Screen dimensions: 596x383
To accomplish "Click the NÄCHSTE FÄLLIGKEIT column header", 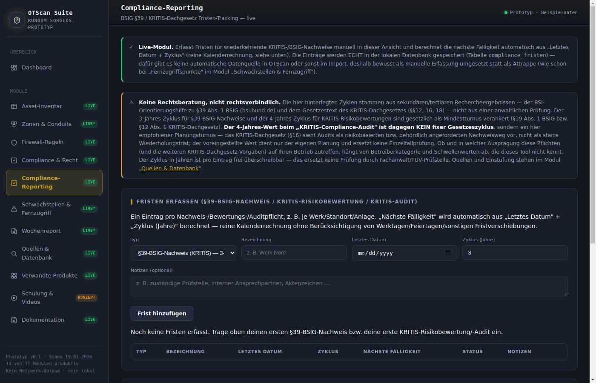I will 392,352.
